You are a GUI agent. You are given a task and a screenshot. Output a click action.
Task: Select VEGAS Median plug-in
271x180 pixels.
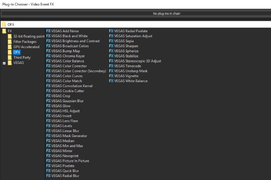(60, 141)
